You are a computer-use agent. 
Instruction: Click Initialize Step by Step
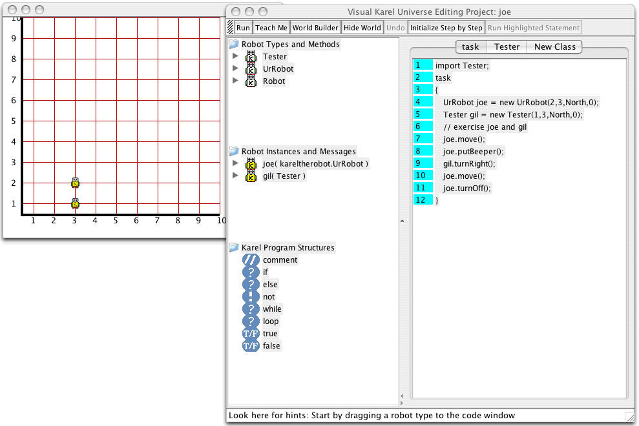tap(446, 28)
